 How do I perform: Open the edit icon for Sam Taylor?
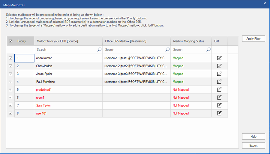(x=219, y=106)
